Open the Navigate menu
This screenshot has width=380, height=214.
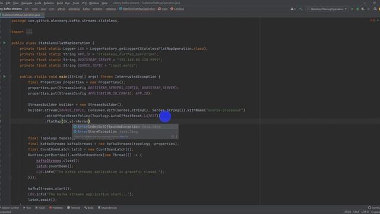pyautogui.click(x=27, y=3)
